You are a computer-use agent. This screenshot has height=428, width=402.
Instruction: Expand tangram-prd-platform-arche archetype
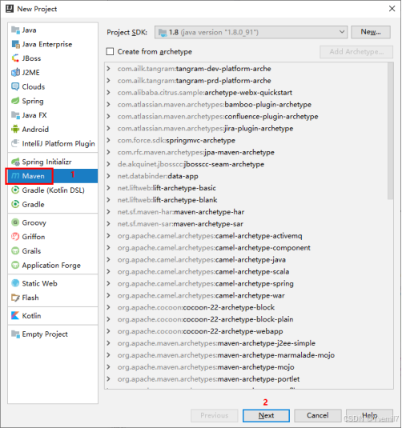pyautogui.click(x=108, y=81)
